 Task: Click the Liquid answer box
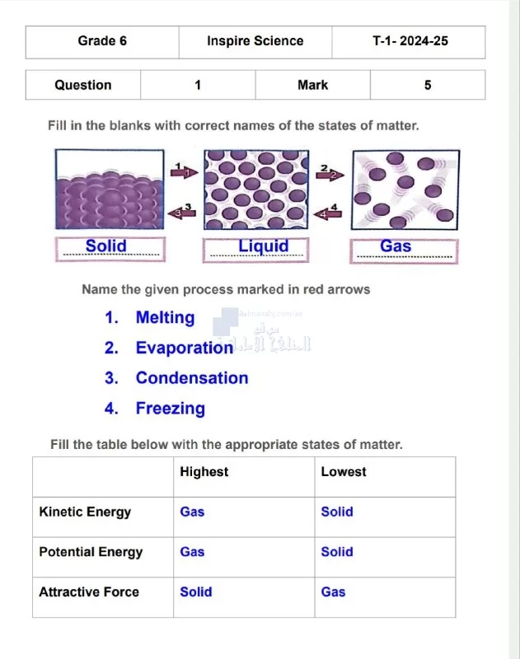point(256,250)
